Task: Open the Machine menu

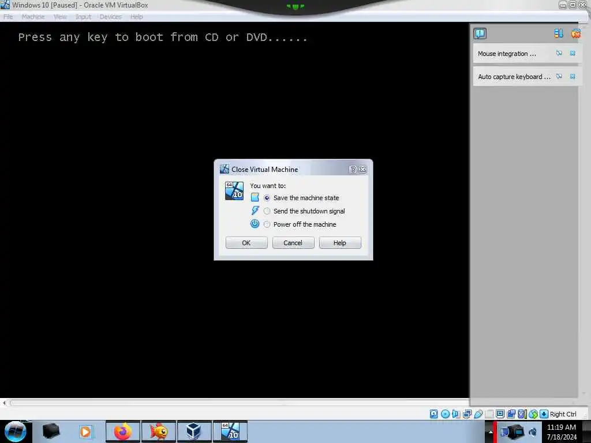Action: pyautogui.click(x=33, y=17)
